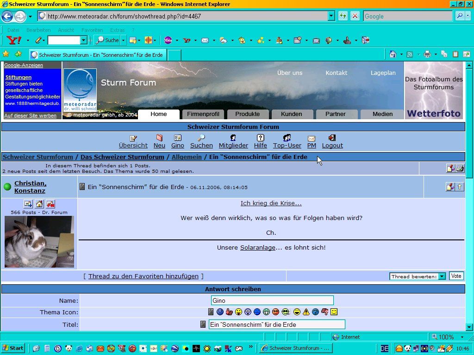The image size is (474, 355).
Task: Select the warning triangle Thema icon
Action: tap(306, 312)
